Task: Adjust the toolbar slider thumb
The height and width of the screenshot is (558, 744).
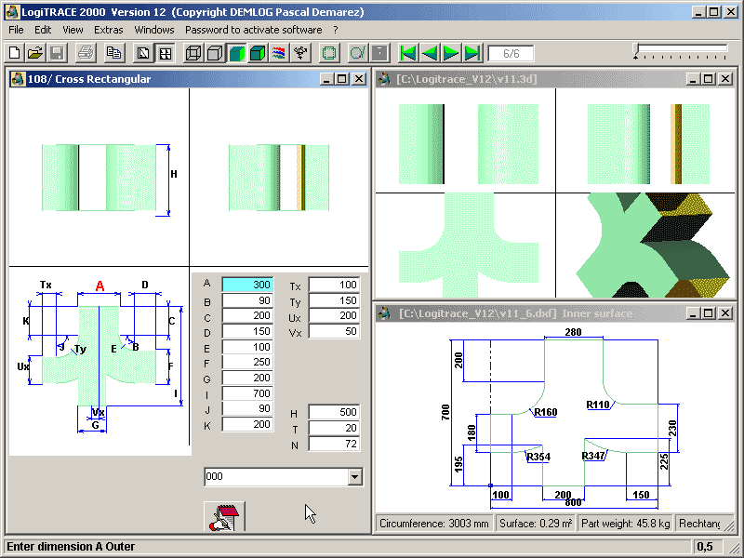Action: [x=636, y=51]
